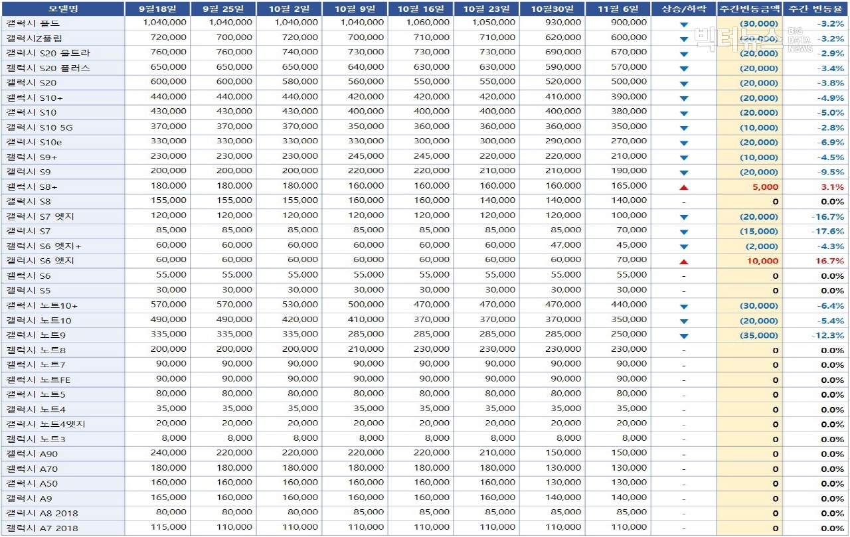Click the down arrow in 갤럭시 S10 5G row

684,129
